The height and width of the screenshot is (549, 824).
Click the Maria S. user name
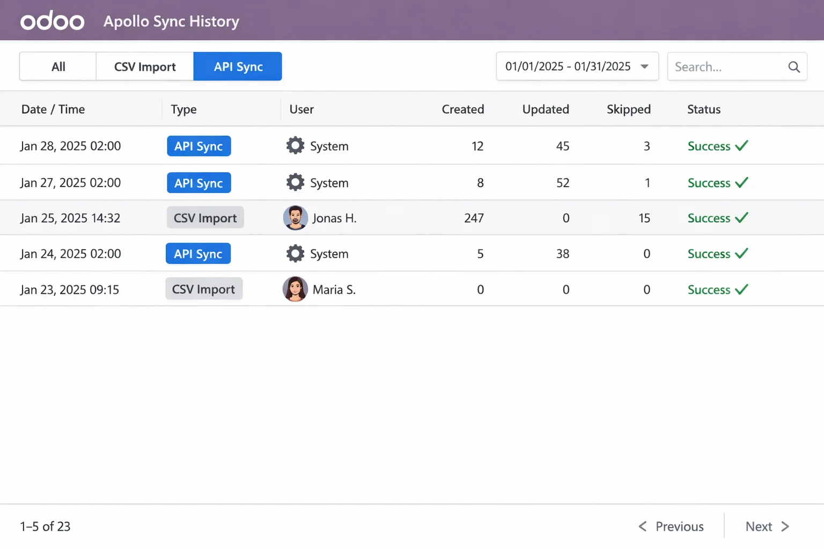334,290
